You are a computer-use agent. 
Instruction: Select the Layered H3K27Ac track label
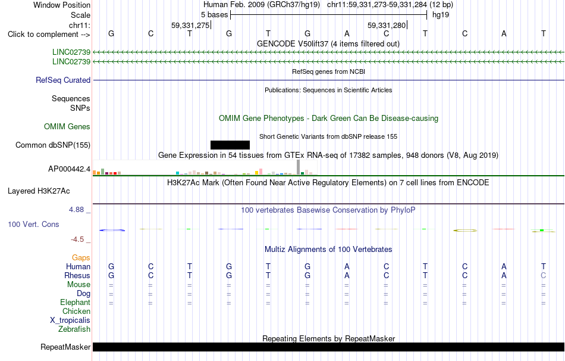pos(39,191)
